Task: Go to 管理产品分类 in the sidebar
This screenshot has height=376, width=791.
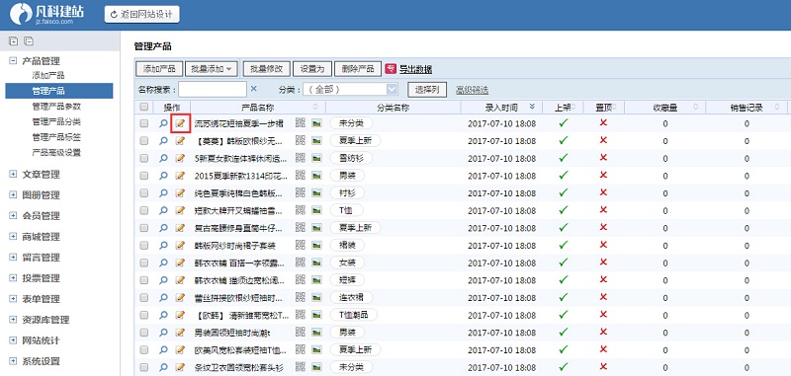Action: pyautogui.click(x=56, y=121)
